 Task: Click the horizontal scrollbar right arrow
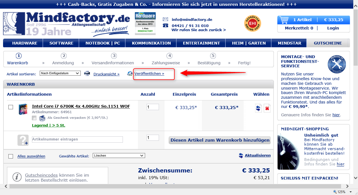[347, 186]
